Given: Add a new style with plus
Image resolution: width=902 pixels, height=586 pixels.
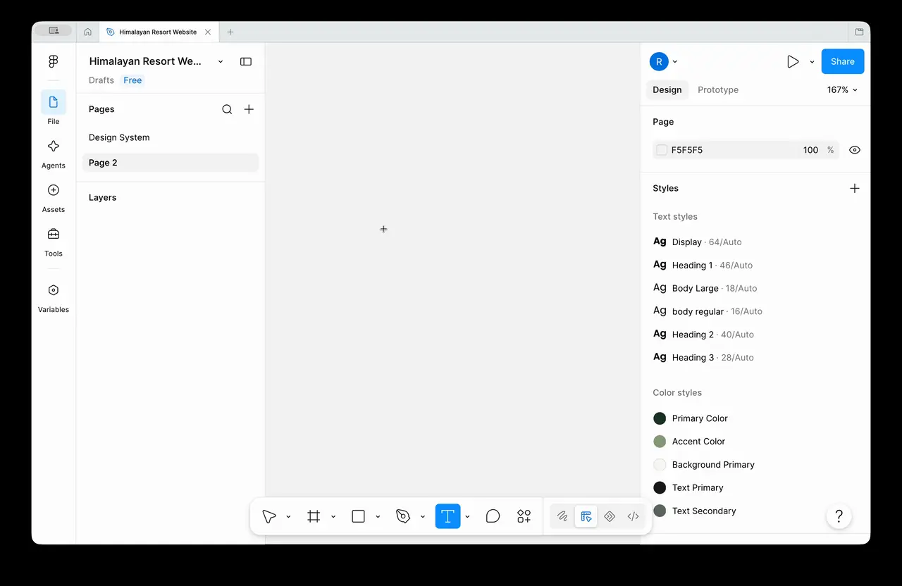Looking at the screenshot, I should [855, 188].
